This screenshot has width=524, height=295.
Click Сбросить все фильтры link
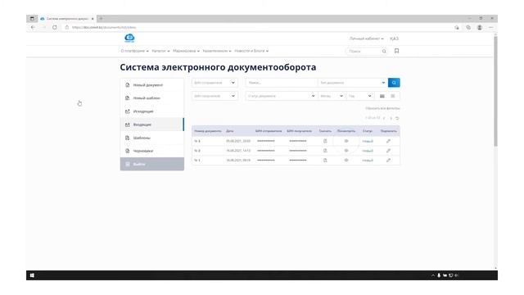click(x=382, y=108)
